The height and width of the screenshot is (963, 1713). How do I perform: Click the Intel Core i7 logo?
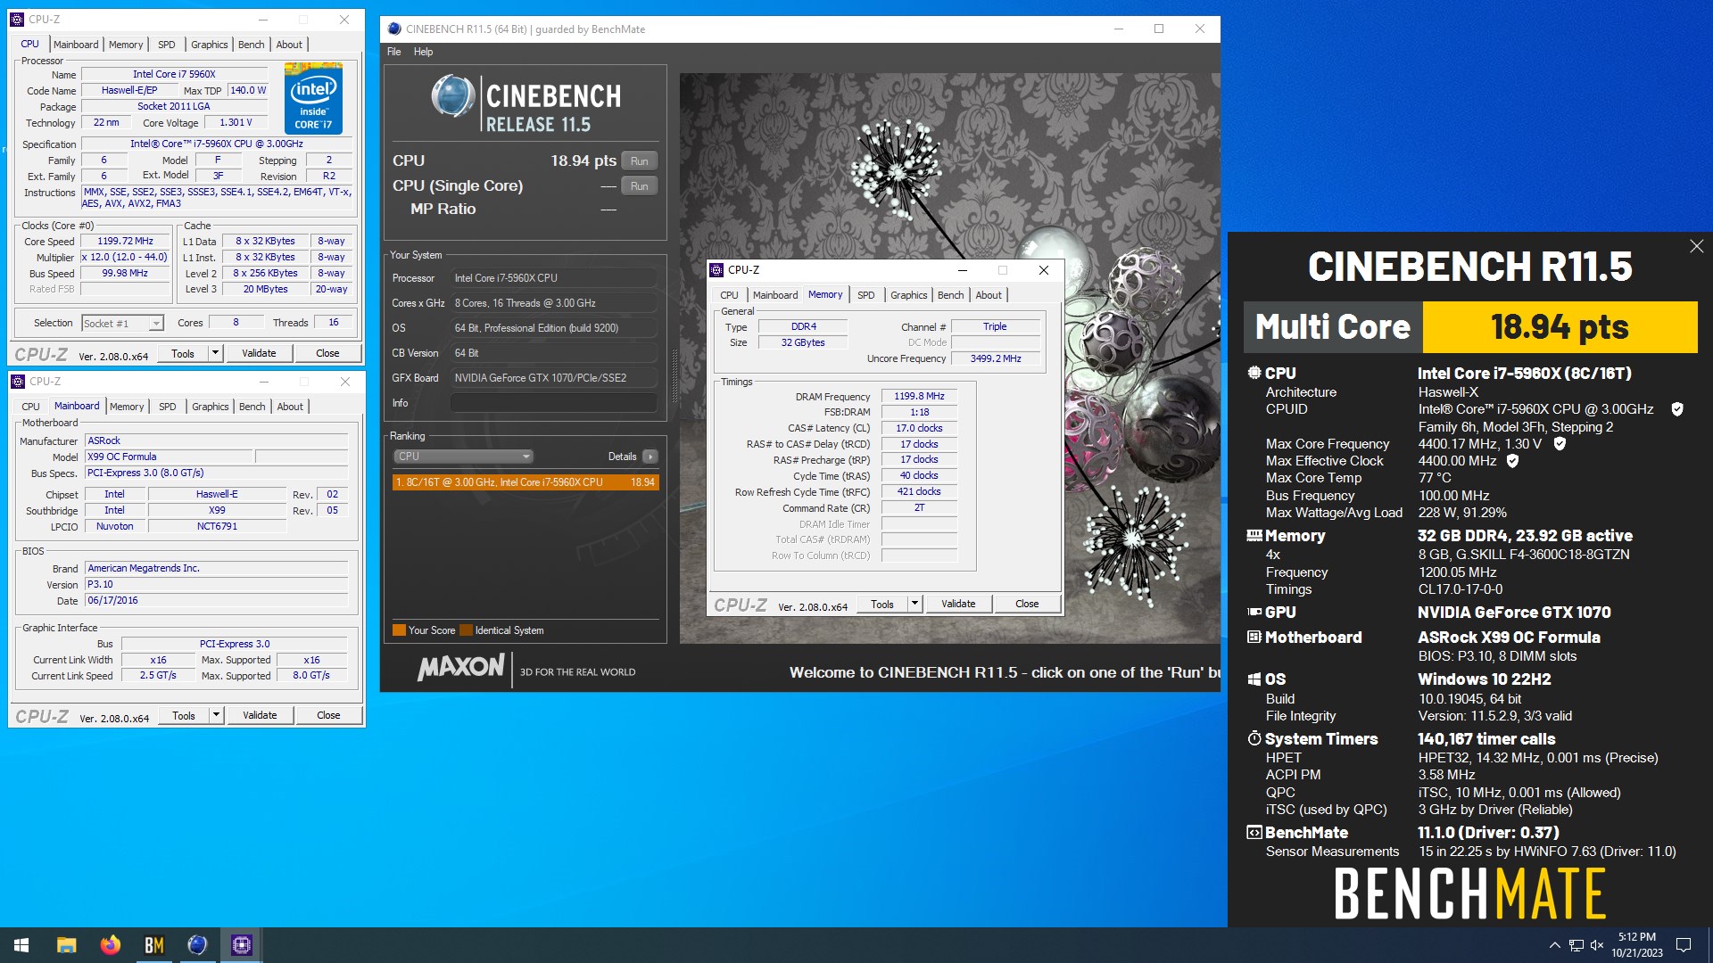click(x=313, y=98)
